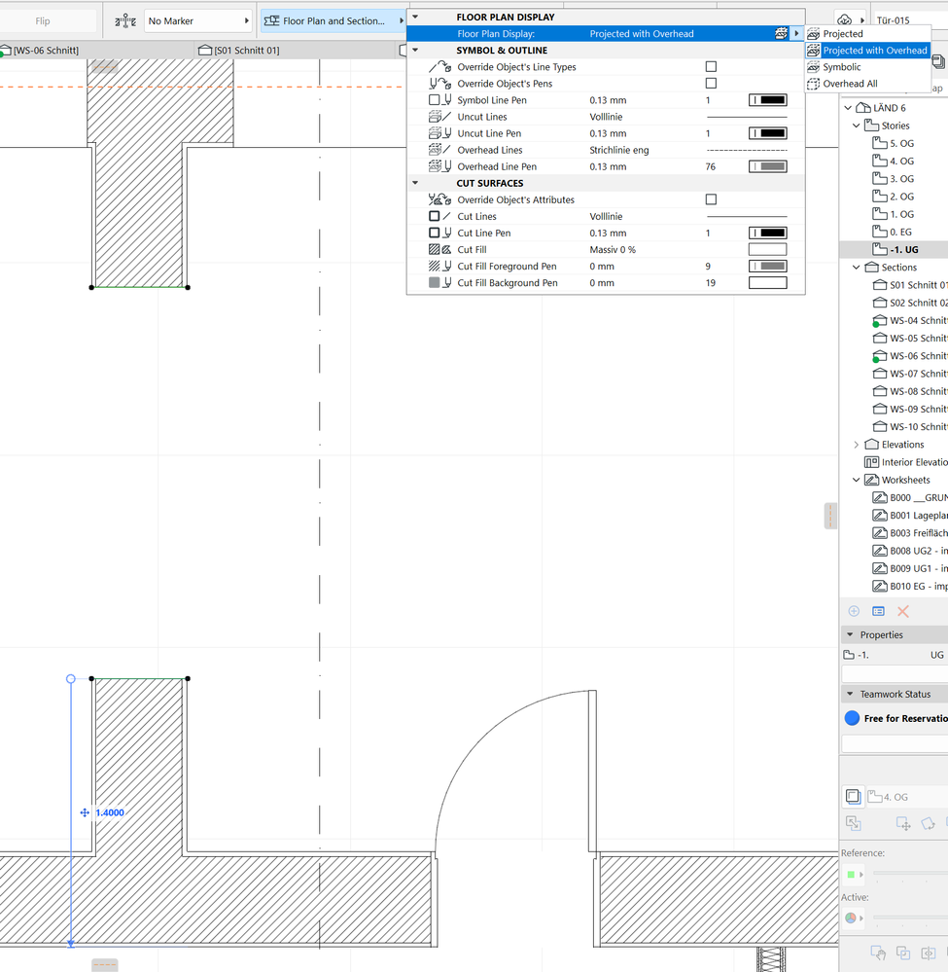Click Overhead Lines Strichlinie eng preview
Viewport: 948px width, 972px height.
click(747, 150)
